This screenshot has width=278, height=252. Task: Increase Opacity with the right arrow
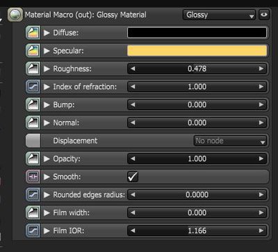[261, 159]
